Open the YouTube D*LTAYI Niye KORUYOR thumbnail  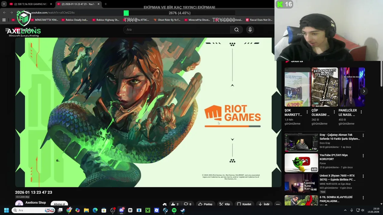coord(301,163)
